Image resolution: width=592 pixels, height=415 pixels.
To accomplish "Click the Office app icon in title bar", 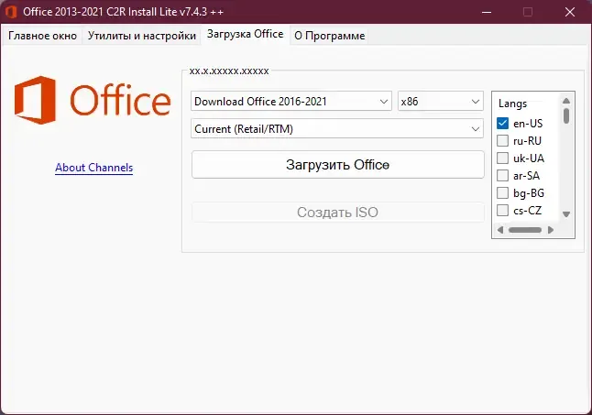I will (x=11, y=12).
